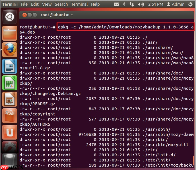This screenshot has height=170, width=196.
Task: Click the ./usr/sbin/mozy-daem path
Action: click(x=168, y=134)
